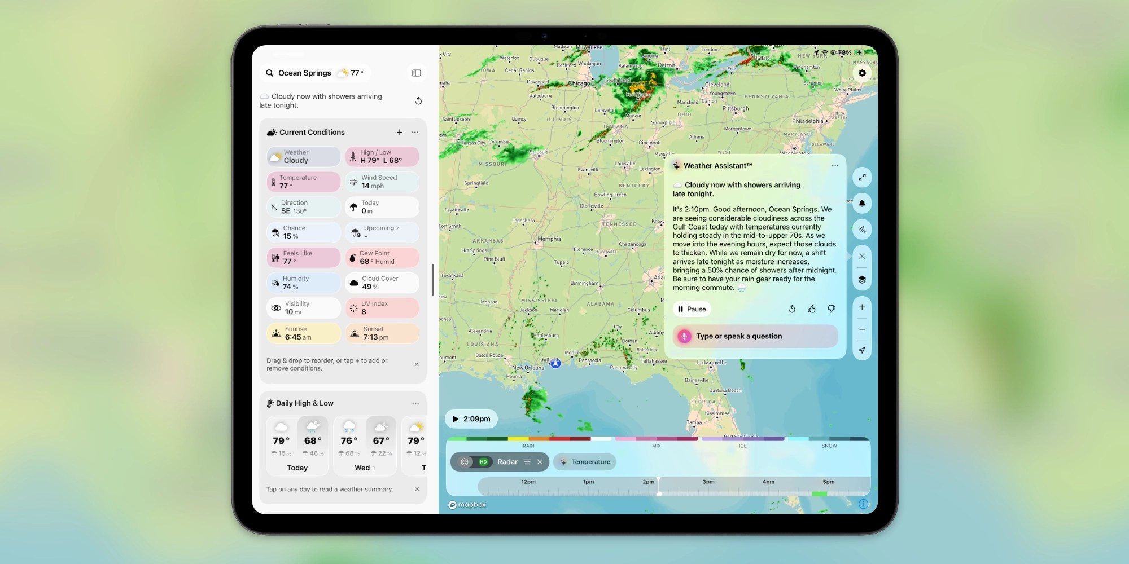The image size is (1129, 564).
Task: Open Radar layer options lines icon
Action: 527,462
